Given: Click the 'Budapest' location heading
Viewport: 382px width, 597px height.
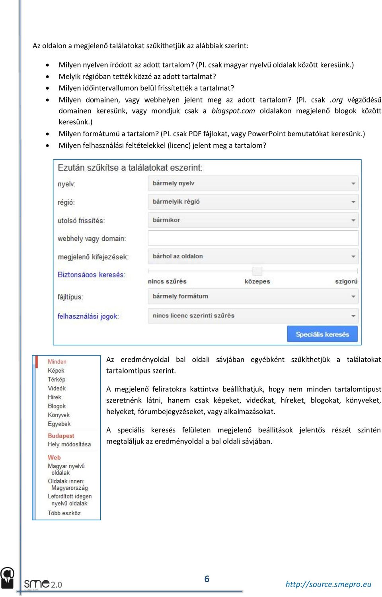Looking at the screenshot, I should (x=61, y=436).
